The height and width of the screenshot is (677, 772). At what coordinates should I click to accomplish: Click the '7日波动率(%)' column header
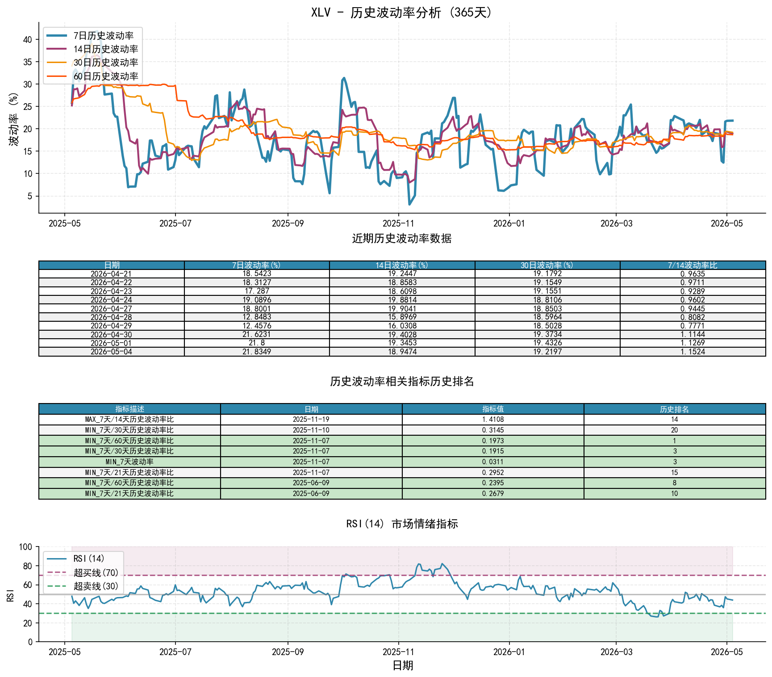click(x=257, y=265)
